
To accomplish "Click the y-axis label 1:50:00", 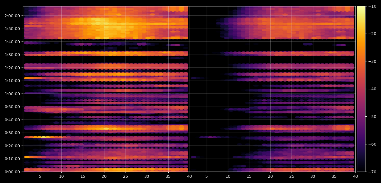I will pos(13,29).
